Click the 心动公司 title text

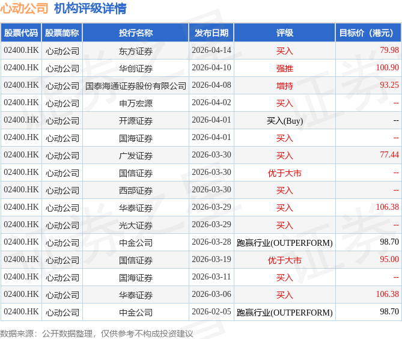(24, 8)
